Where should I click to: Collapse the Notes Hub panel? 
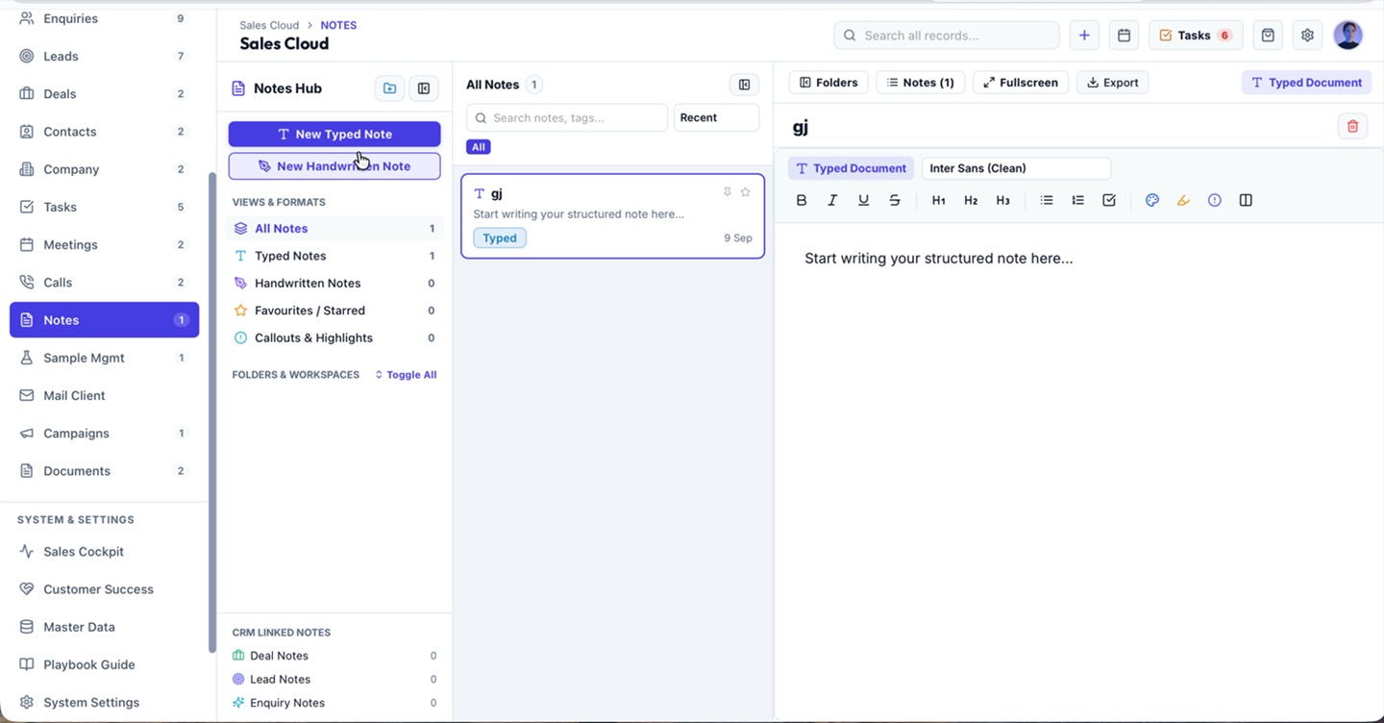click(x=424, y=88)
